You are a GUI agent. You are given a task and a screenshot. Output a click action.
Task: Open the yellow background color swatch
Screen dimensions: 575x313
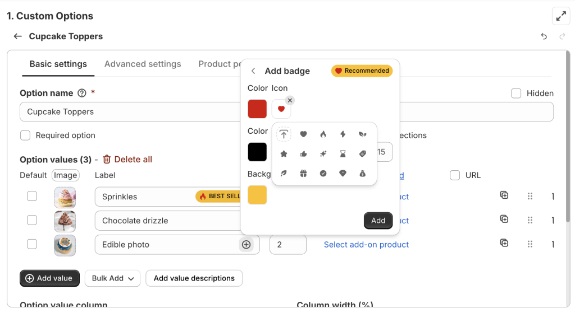click(257, 195)
